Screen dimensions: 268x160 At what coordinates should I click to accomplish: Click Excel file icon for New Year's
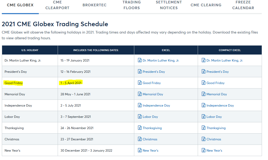pos(140,150)
